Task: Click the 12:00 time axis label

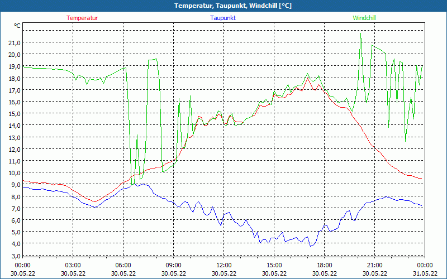Action: tap(224, 266)
